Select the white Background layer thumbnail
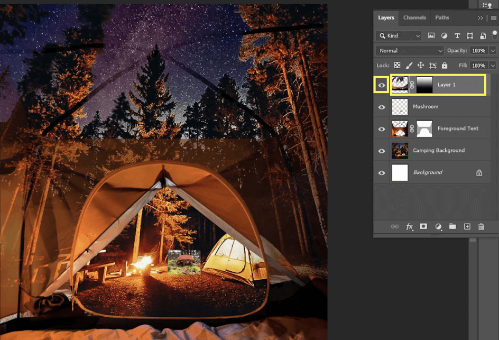This screenshot has height=340, width=499. click(x=400, y=172)
